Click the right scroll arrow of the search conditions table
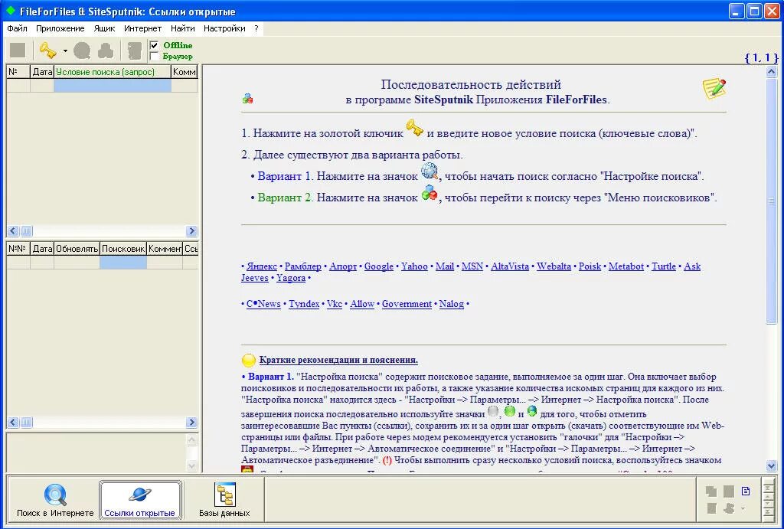This screenshot has width=784, height=529. click(x=191, y=231)
